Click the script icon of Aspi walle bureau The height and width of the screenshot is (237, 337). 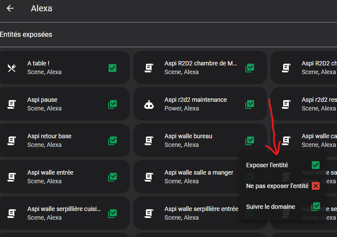(x=149, y=141)
